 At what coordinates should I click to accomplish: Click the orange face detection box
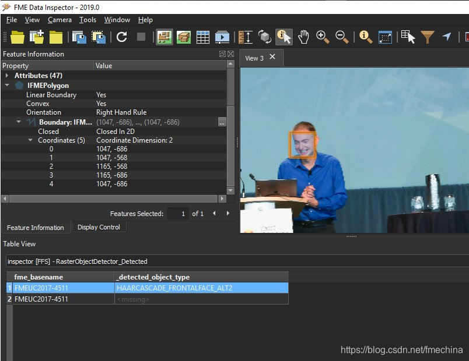point(302,144)
